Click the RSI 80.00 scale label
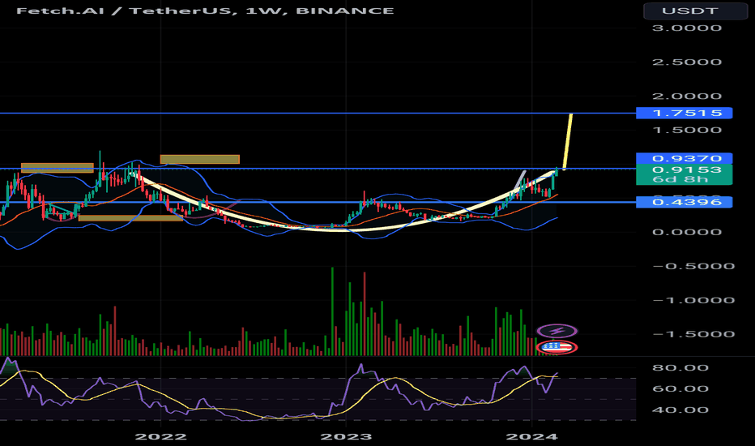Screen dimensions: 755x446 pyautogui.click(x=680, y=368)
